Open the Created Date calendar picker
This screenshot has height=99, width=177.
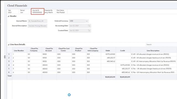[89, 31]
